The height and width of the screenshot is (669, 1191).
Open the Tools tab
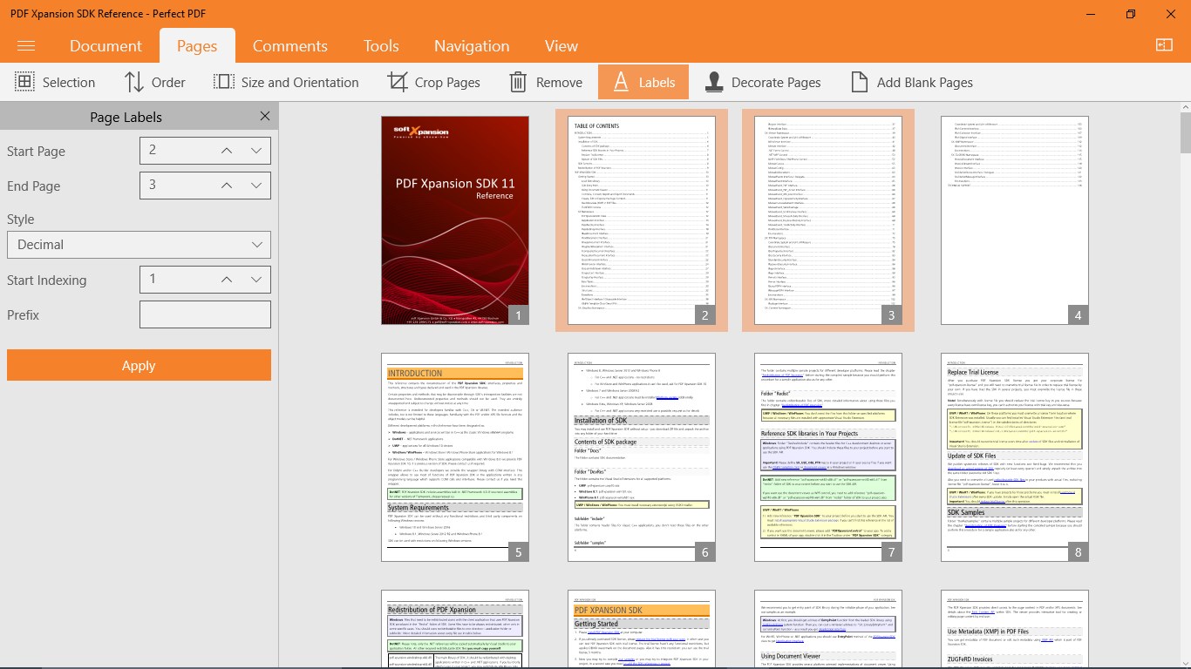point(381,46)
